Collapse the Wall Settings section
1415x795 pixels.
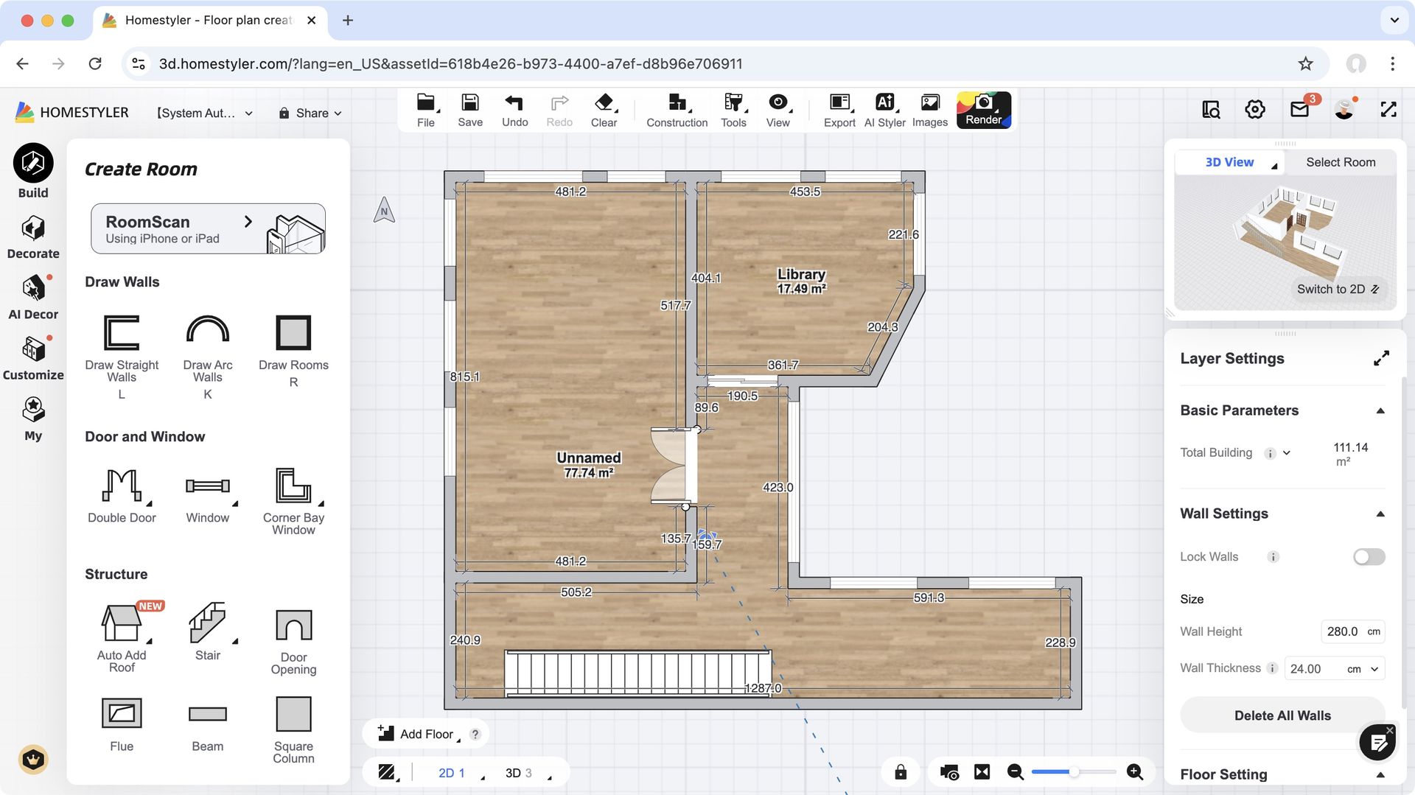point(1380,514)
